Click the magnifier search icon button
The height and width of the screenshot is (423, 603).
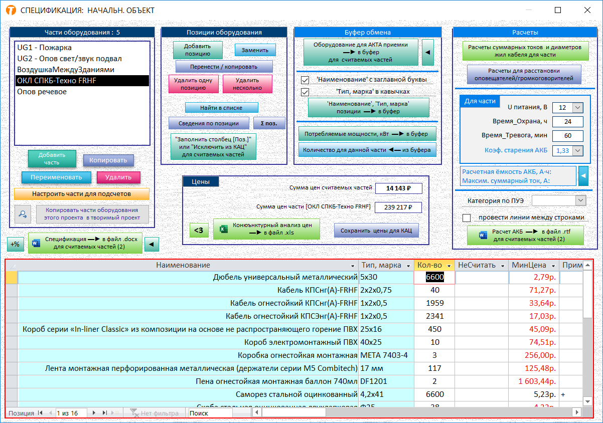[x=23, y=214]
